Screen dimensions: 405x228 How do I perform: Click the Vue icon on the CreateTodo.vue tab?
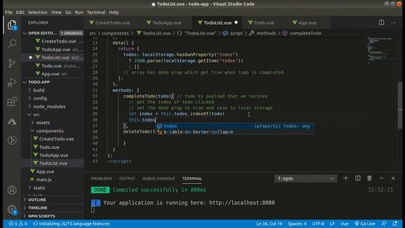[x=91, y=23]
